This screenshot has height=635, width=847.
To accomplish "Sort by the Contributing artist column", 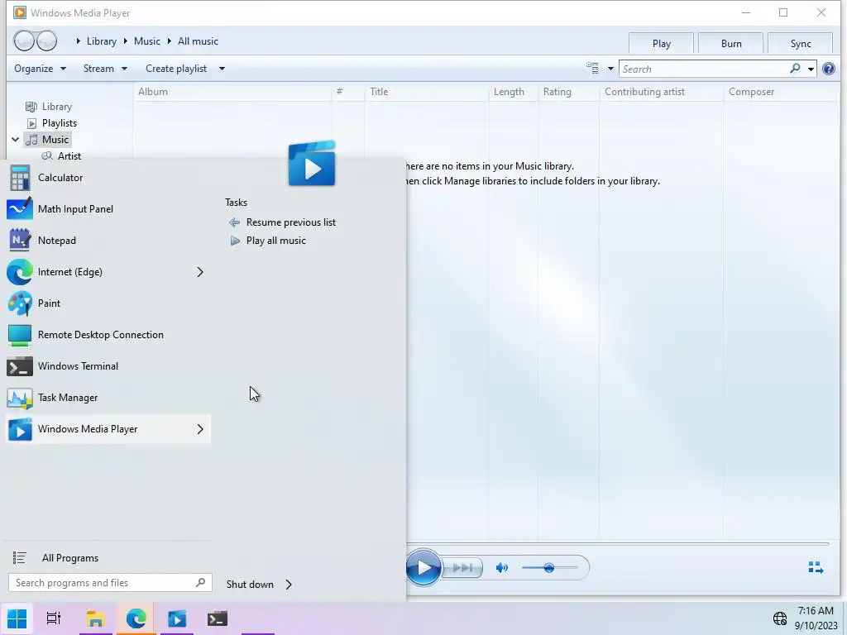I will 661,92.
